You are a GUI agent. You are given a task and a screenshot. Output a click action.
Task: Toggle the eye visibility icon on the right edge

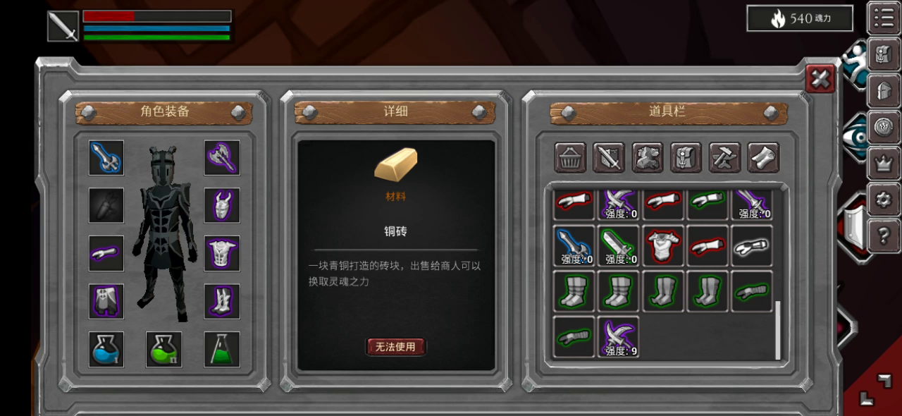point(853,131)
